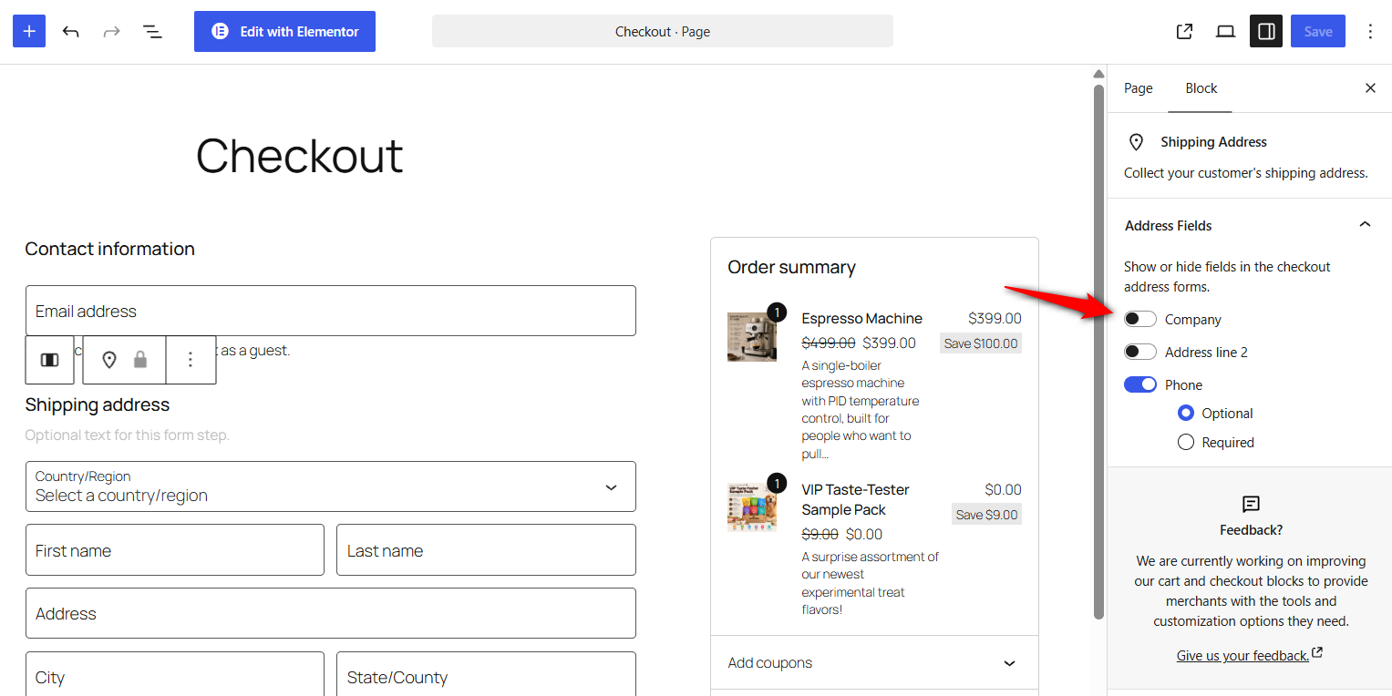Expand the Add coupons section

874,662
